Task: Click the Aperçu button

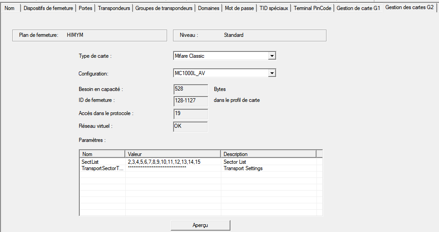Action: click(x=200, y=225)
